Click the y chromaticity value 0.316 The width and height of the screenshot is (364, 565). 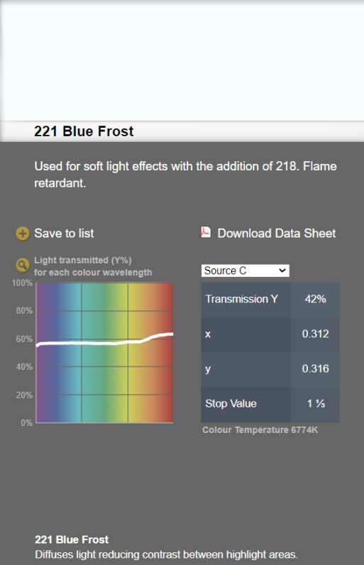(x=315, y=369)
